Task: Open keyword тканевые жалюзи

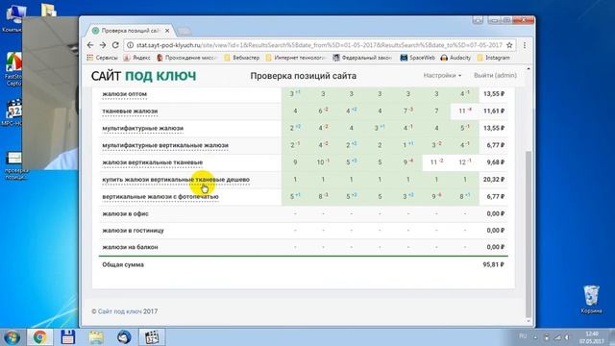Action: 130,111
